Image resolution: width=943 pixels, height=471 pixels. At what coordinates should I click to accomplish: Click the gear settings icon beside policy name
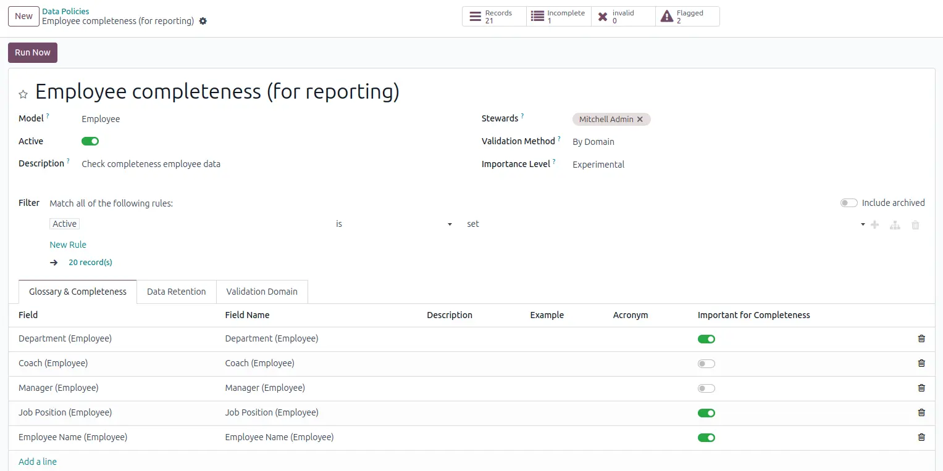(203, 21)
